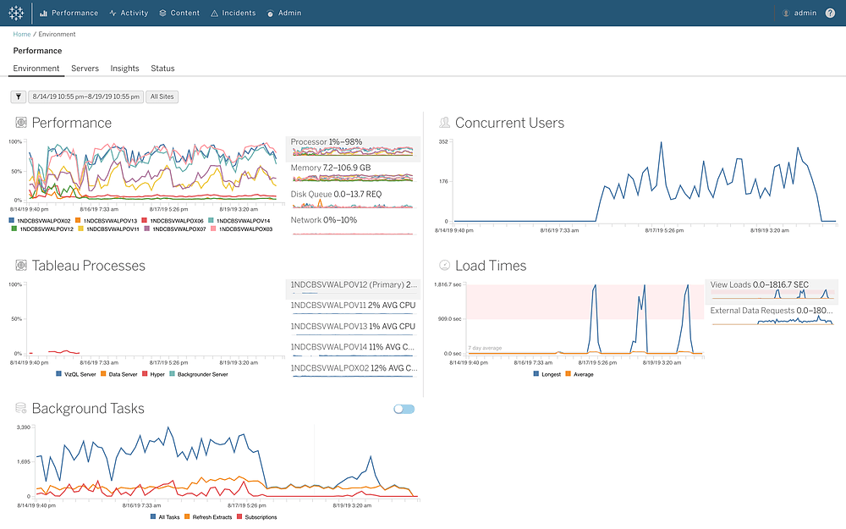Select the Environment tab
This screenshot has width=846, height=529.
(x=36, y=69)
